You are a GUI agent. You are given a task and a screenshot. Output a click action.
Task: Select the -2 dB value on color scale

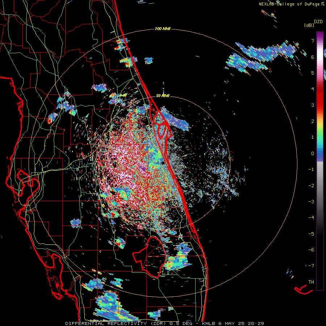coord(311,186)
